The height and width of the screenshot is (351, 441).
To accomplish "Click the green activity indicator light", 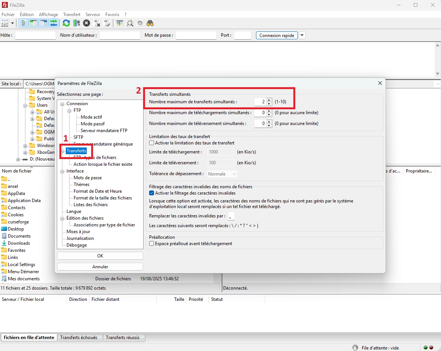I will click(426, 348).
